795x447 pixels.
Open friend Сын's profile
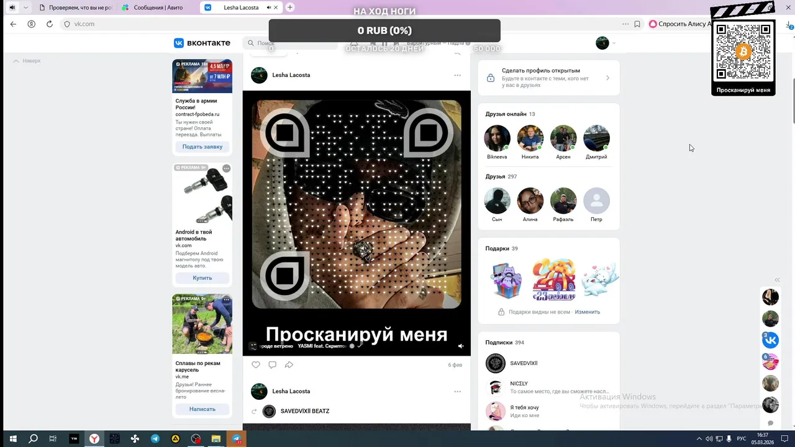[x=497, y=201]
